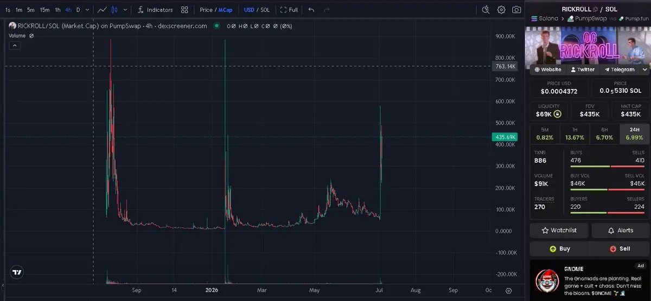Click the Volume indicator label
Screen dimensions: 651x301
(17, 36)
